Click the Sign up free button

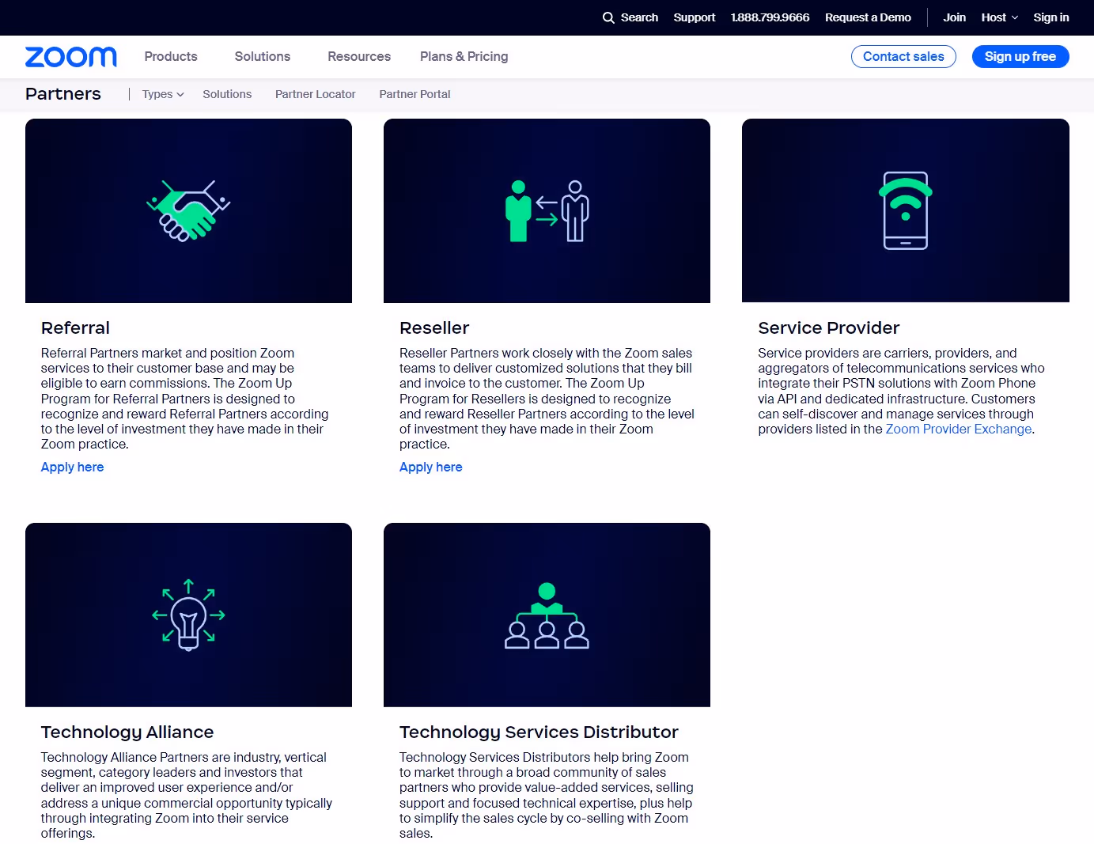click(x=1020, y=57)
